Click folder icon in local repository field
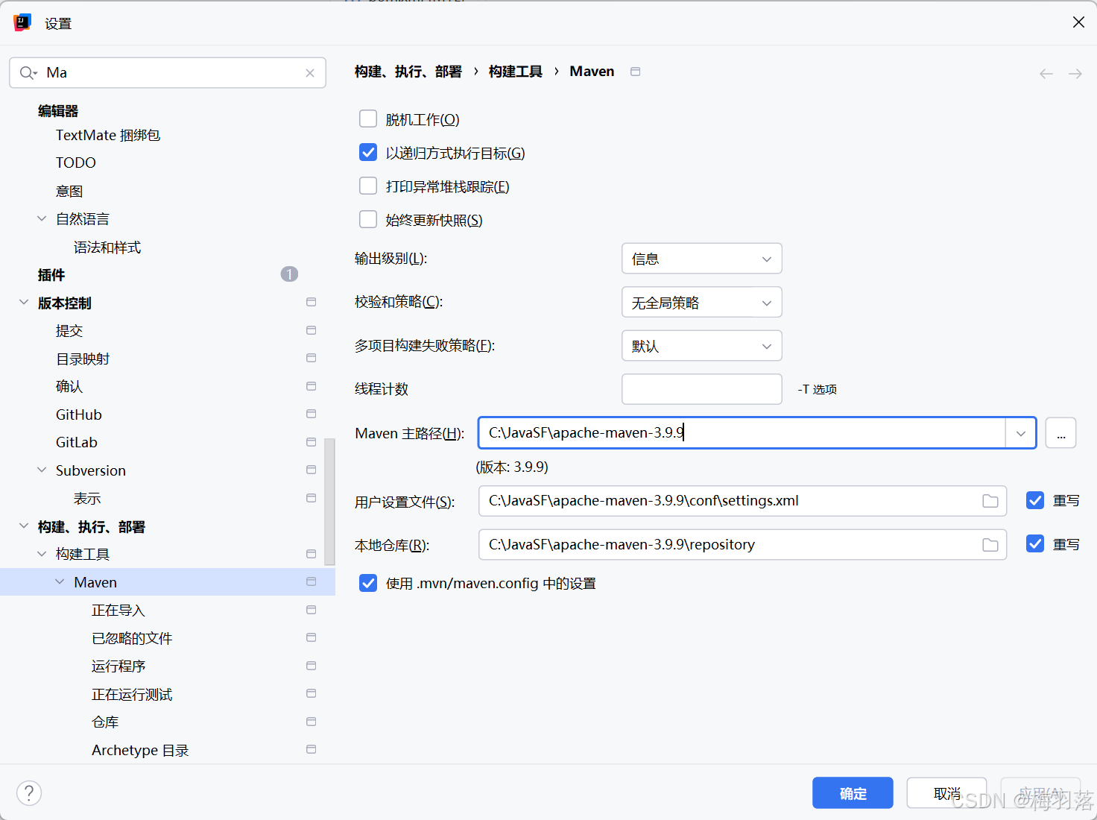 coord(990,545)
